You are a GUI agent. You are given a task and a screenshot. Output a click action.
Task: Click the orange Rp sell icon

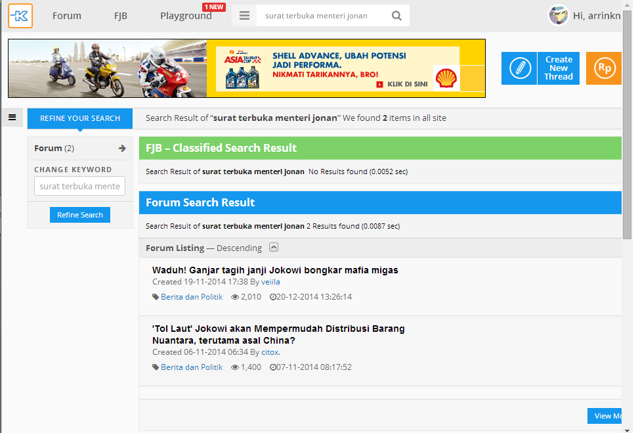click(604, 68)
